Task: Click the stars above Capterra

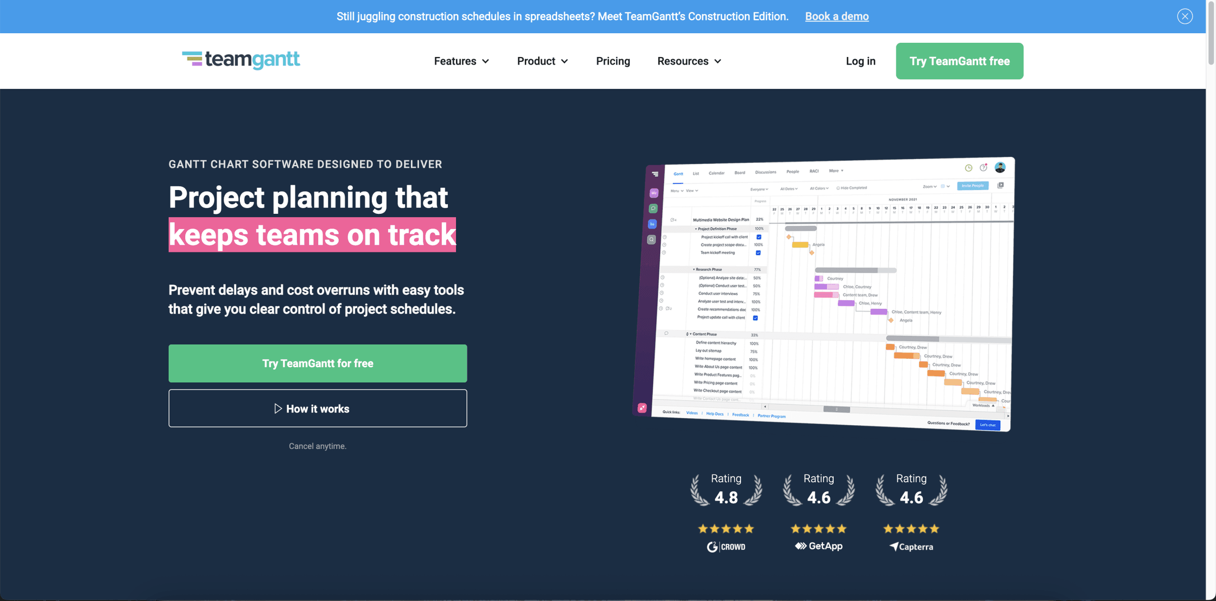Action: (x=911, y=528)
